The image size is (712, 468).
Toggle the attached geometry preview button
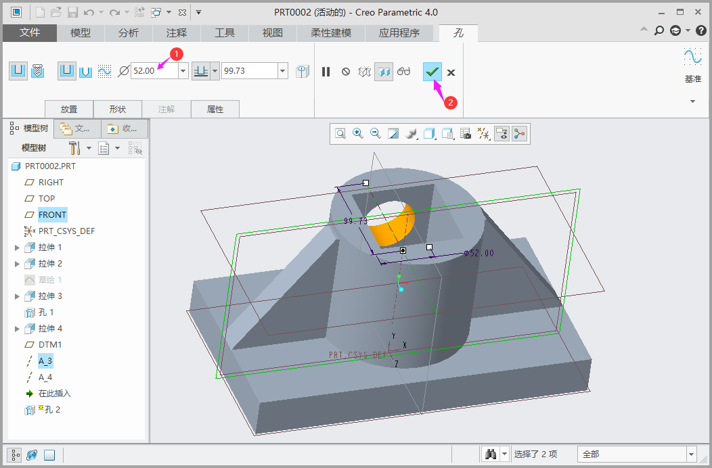(x=384, y=72)
